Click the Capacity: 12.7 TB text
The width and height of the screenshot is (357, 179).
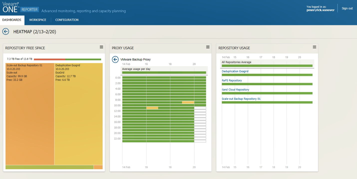pos(66,76)
